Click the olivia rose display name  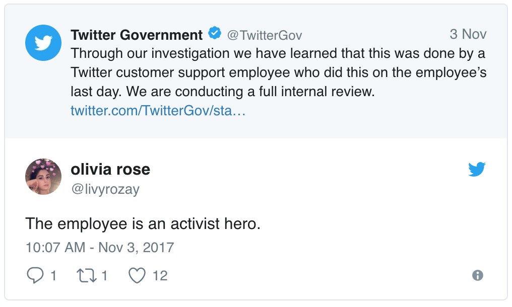coord(110,169)
